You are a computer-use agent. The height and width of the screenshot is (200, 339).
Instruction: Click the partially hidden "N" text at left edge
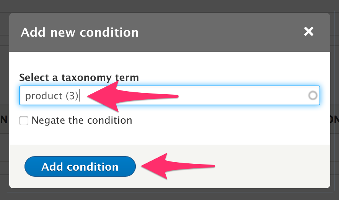(x=4, y=120)
